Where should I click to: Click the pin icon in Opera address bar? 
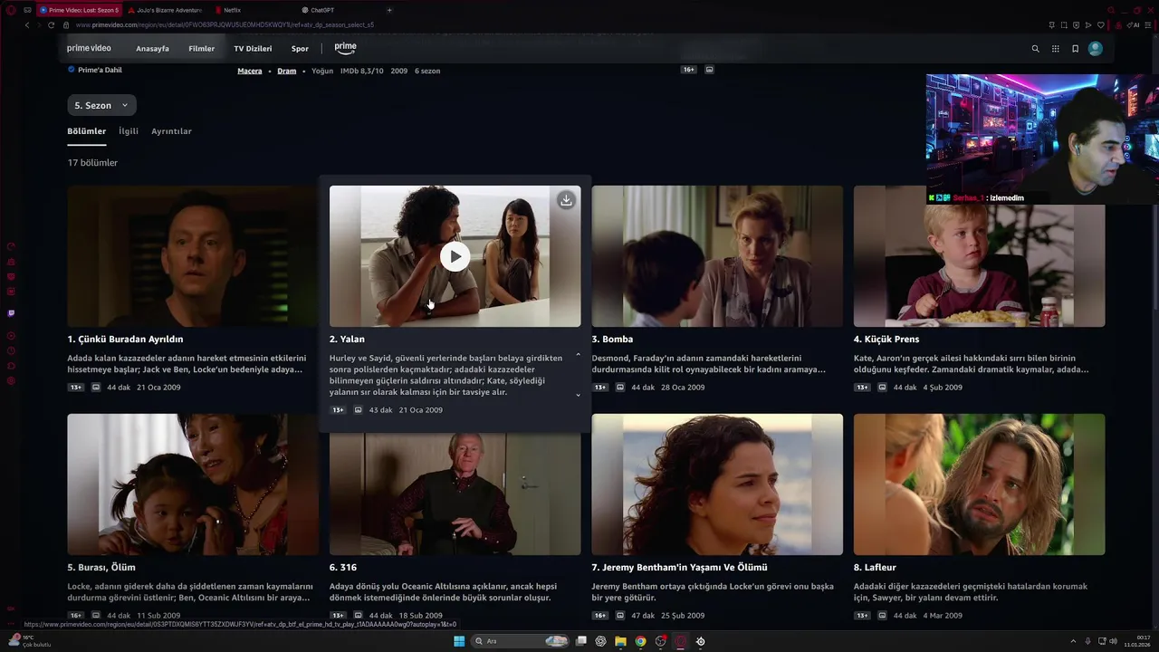point(1051,24)
